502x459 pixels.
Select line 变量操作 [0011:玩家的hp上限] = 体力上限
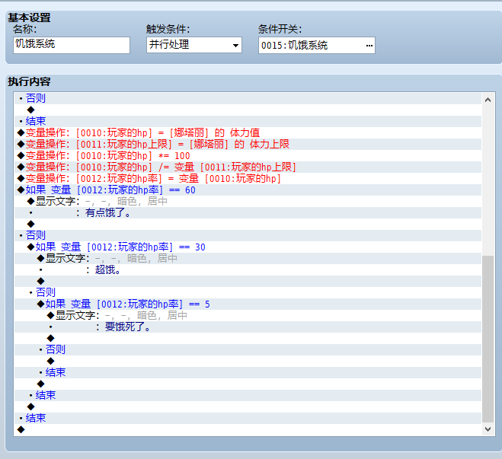coord(248,145)
